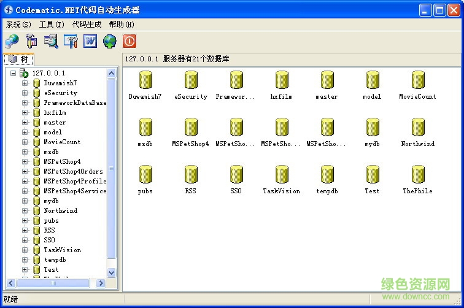Select model in the tree list
The width and height of the screenshot is (464, 308).
pos(53,132)
